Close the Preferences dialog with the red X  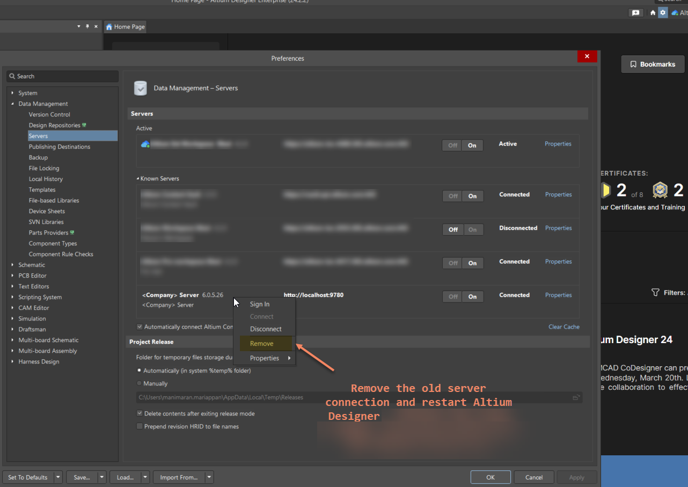(587, 56)
